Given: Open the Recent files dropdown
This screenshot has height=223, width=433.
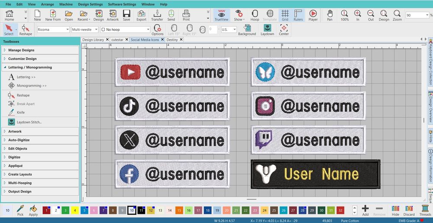Looking at the screenshot, I should [x=84, y=16].
